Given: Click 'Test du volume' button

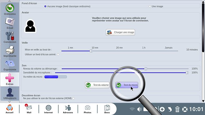Looking at the screenshot, I should (x=97, y=85).
